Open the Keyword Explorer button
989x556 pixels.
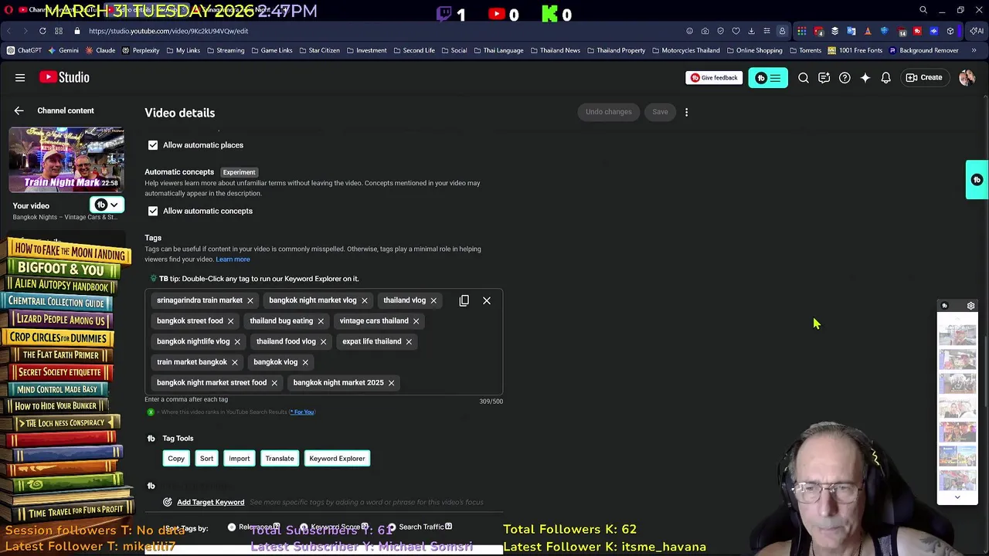337,459
